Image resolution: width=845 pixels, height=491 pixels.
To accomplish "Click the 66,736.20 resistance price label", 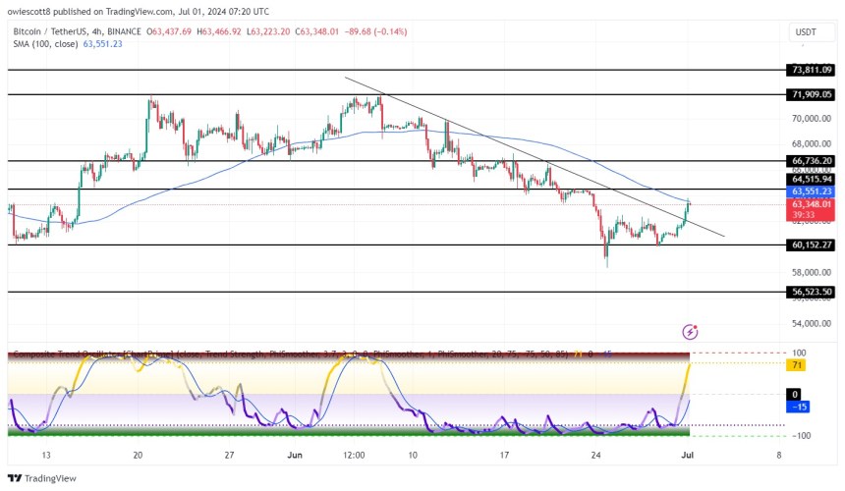I will 812,160.
